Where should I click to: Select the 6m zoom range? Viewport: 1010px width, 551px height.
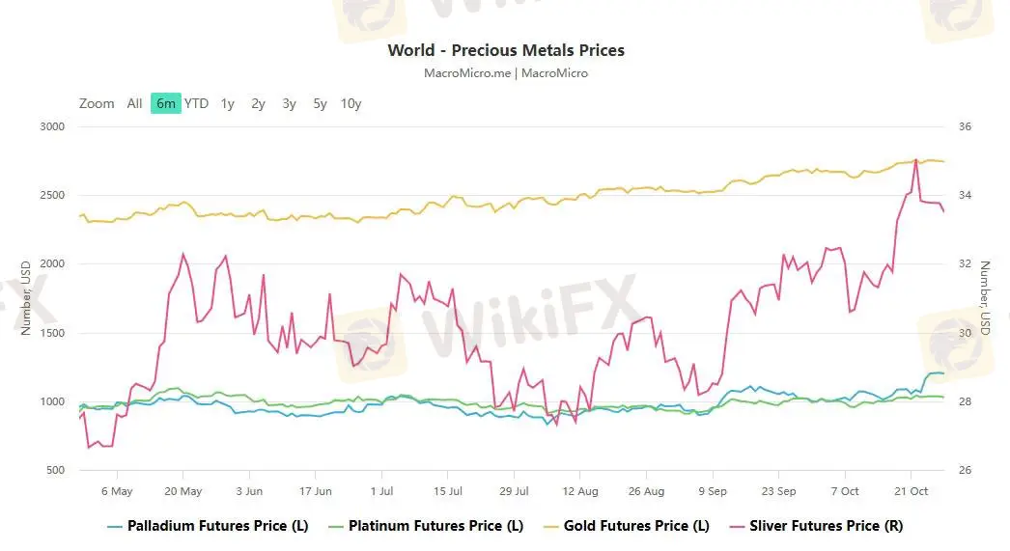click(166, 103)
